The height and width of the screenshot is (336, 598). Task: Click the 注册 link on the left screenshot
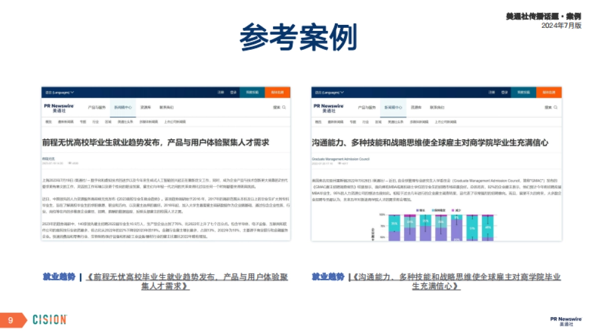coord(221,92)
